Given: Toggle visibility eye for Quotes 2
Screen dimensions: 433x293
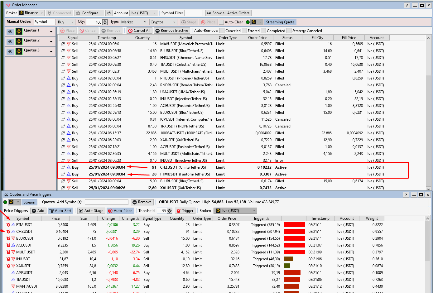Looking at the screenshot, I should 10,41.
